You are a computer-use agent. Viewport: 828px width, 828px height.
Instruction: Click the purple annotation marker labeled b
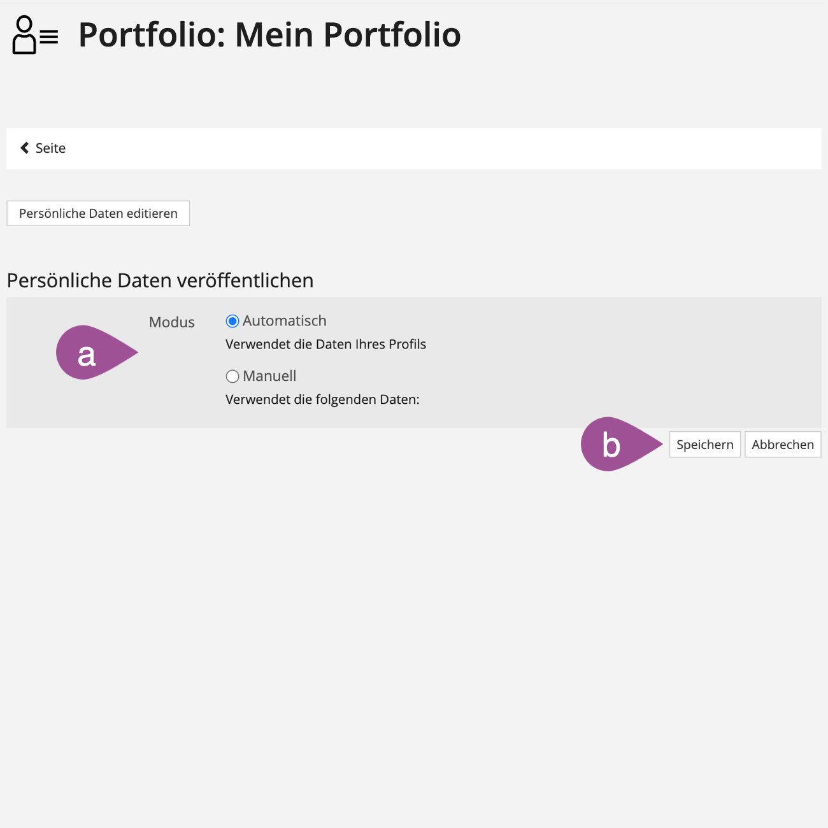[613, 445]
